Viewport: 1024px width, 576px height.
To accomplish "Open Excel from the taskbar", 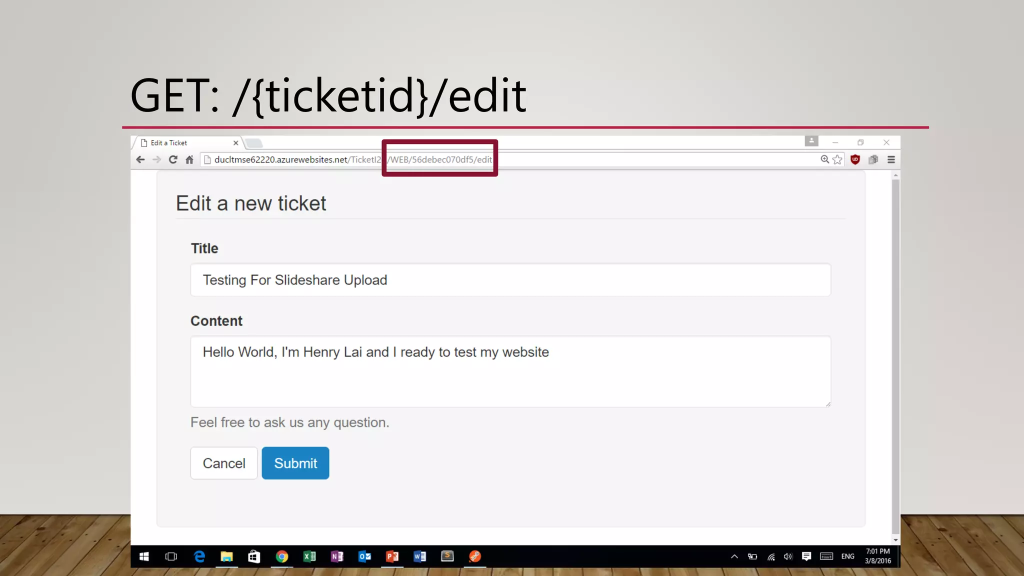I will (x=309, y=556).
